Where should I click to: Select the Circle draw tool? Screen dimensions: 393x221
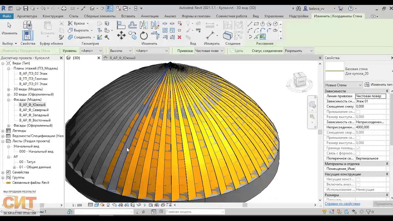click(x=275, y=24)
